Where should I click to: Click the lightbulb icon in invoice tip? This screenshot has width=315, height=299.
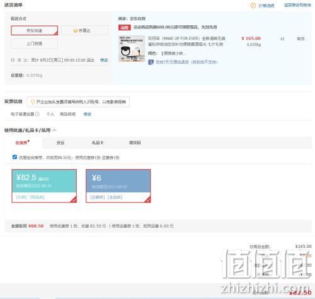(x=33, y=102)
